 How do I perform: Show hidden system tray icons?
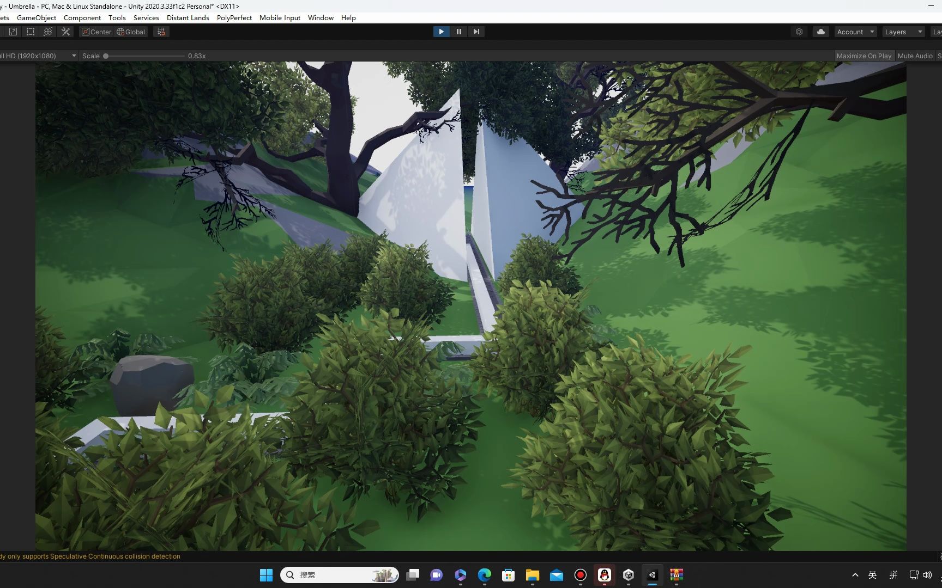[855, 575]
